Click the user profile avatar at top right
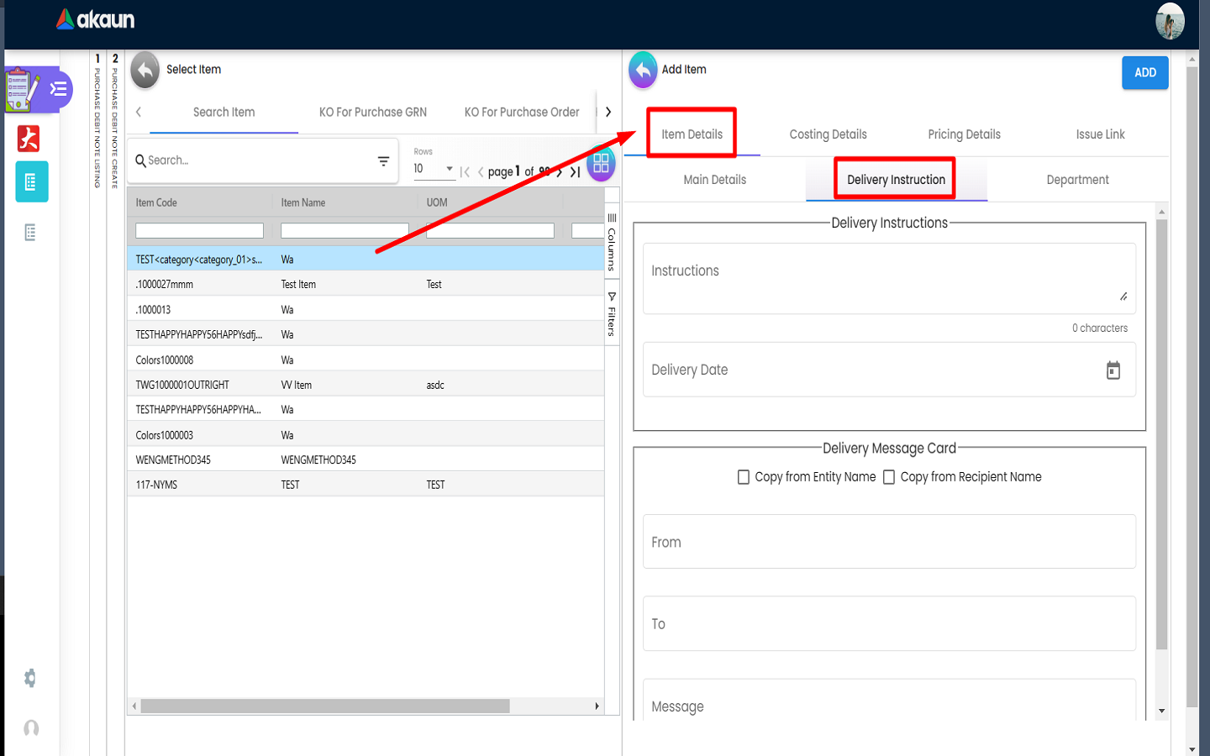The width and height of the screenshot is (1210, 756). point(1169,21)
